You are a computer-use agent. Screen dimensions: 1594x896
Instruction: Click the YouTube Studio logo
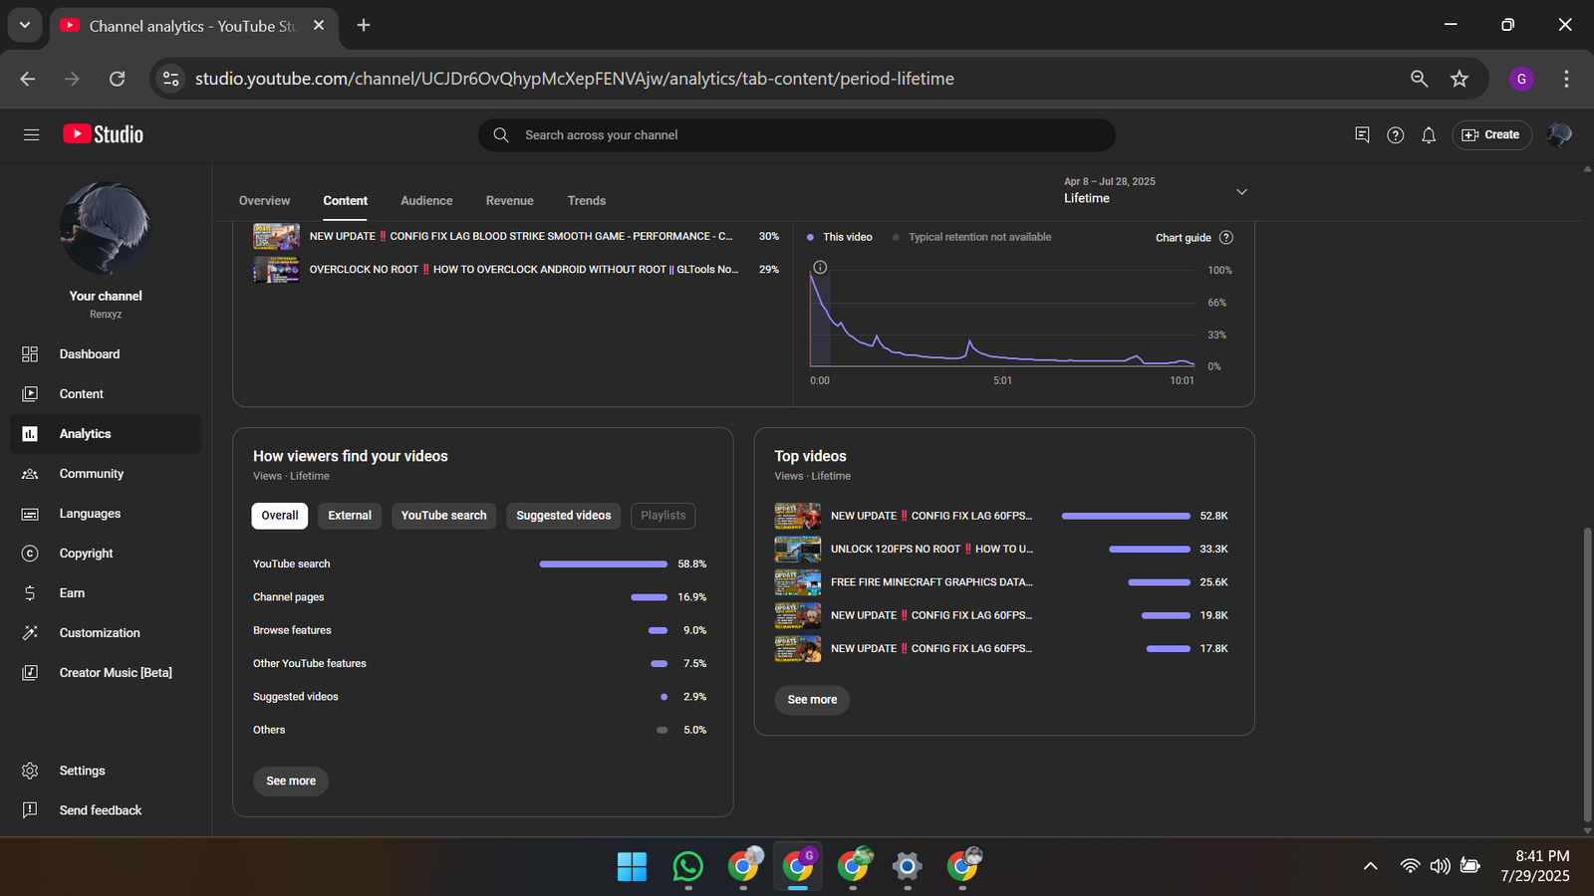[x=104, y=134]
